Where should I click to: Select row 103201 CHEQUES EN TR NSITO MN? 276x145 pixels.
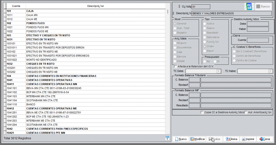click(x=86, y=68)
